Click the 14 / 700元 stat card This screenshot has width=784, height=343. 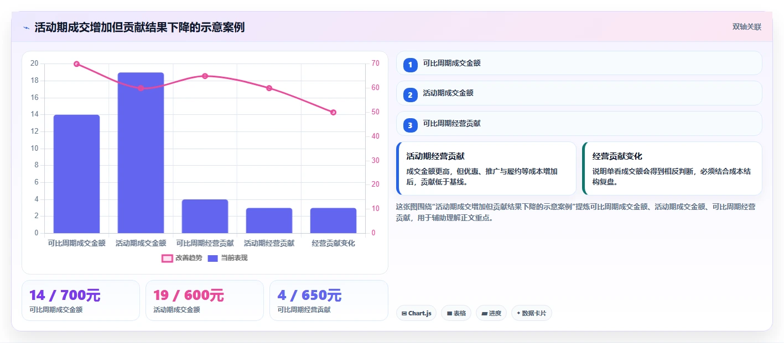(x=81, y=300)
